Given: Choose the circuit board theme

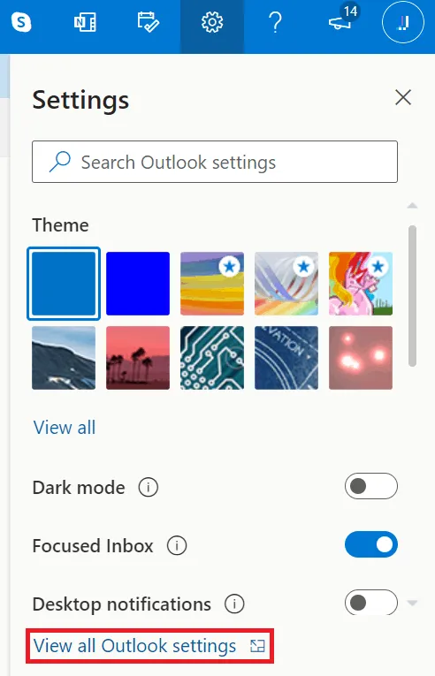Looking at the screenshot, I should point(212,358).
